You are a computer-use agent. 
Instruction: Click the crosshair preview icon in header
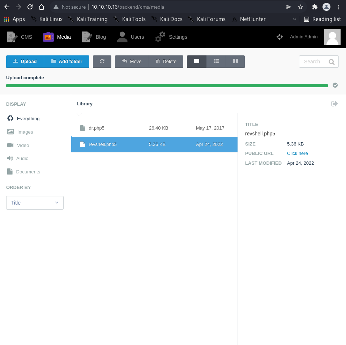[279, 37]
